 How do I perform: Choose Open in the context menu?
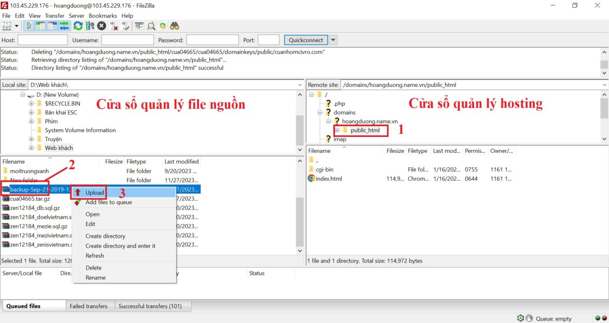[x=125, y=214]
